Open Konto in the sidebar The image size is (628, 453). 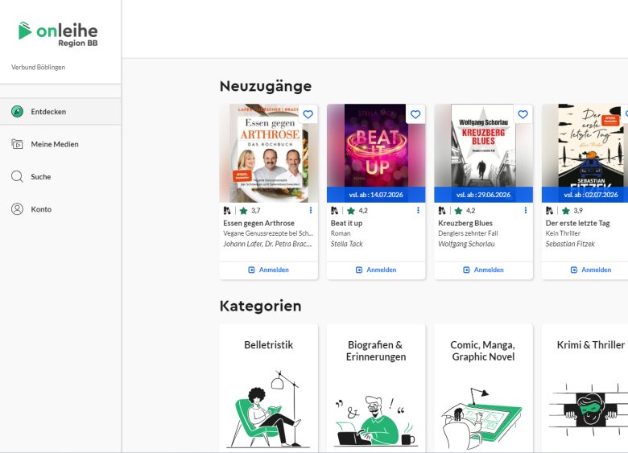click(60, 209)
